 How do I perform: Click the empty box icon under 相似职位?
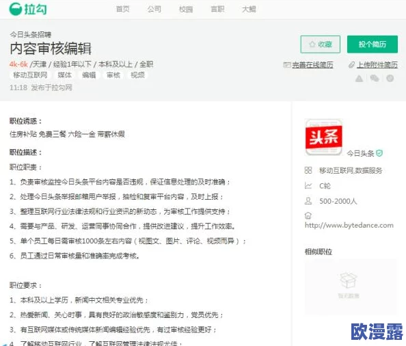349,280
